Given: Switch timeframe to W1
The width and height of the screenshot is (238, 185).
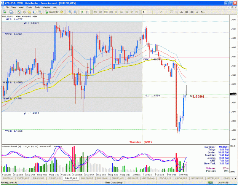Looking at the screenshot, I should click(x=132, y=12).
